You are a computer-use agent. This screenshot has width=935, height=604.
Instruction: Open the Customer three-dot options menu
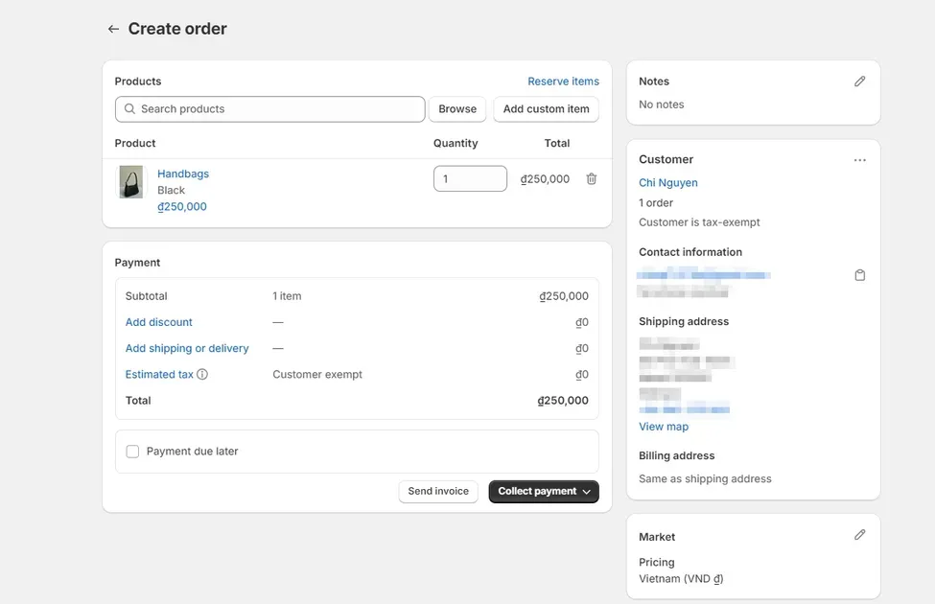(859, 160)
